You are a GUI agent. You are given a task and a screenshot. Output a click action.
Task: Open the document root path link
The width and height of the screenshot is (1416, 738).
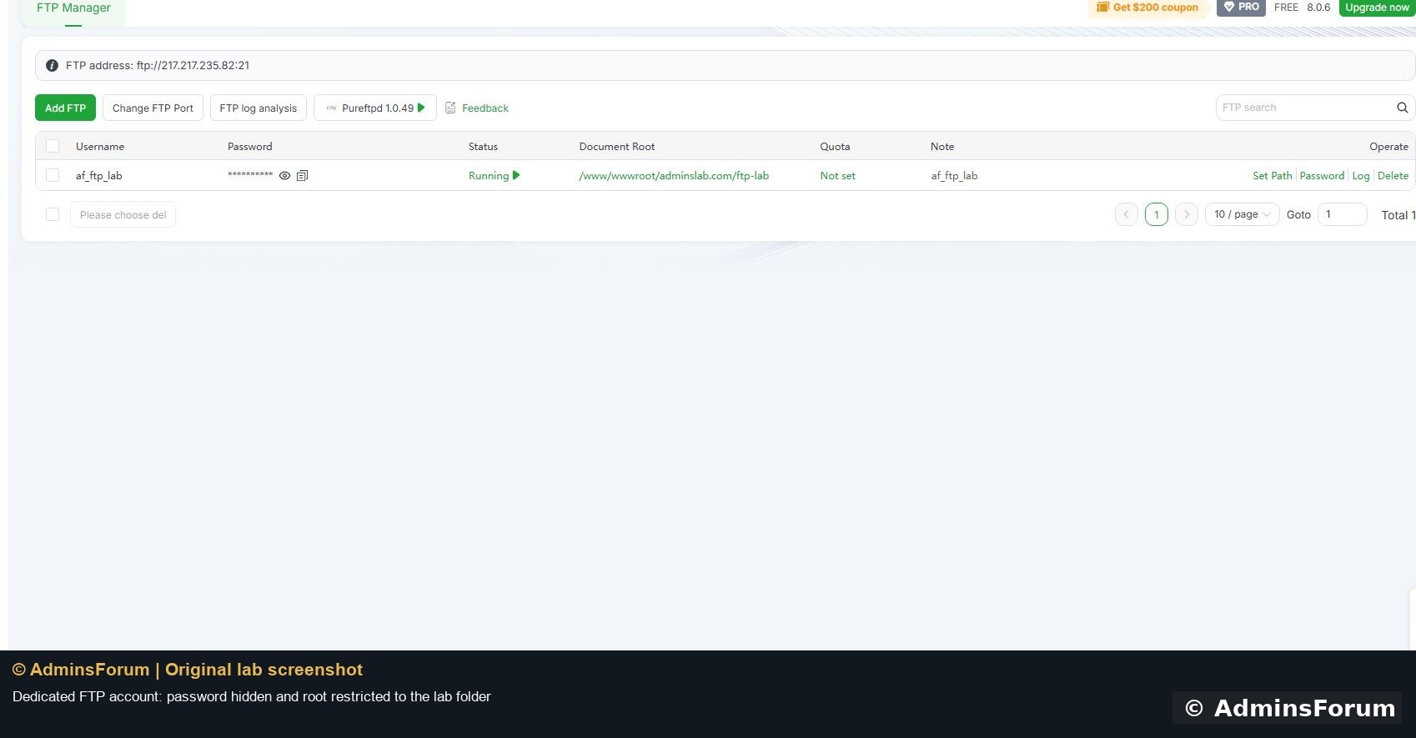(674, 176)
